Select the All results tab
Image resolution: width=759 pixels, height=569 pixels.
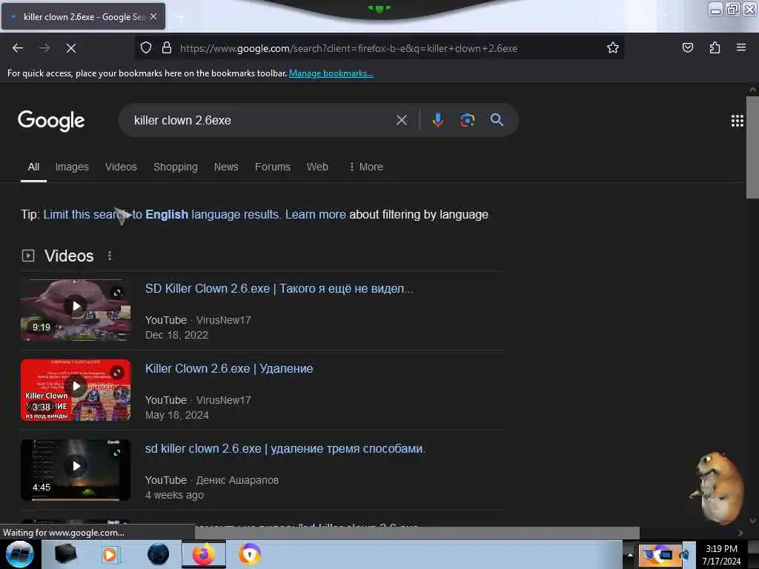[x=33, y=167]
